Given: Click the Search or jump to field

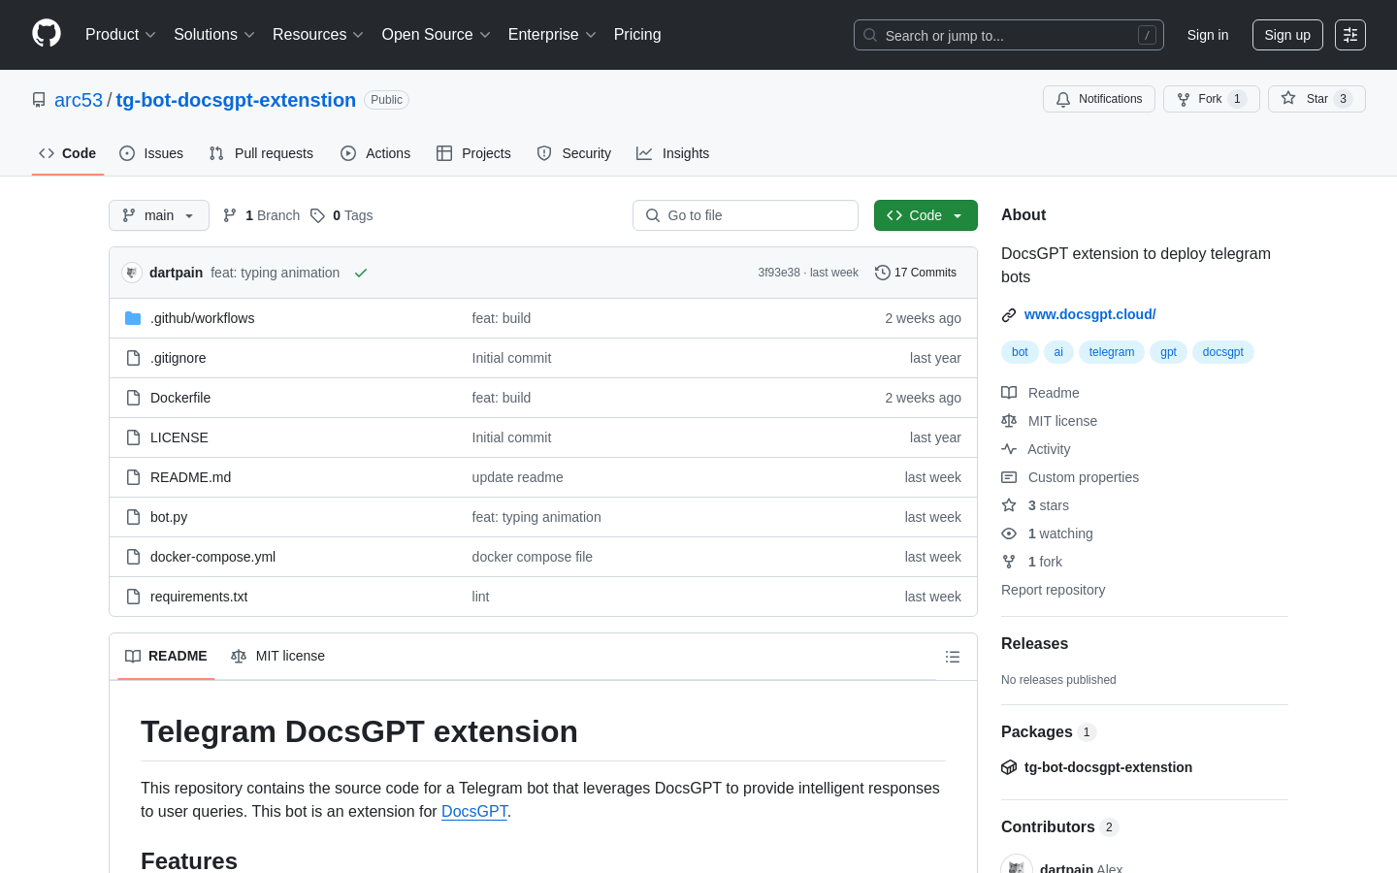Looking at the screenshot, I should 1009,35.
